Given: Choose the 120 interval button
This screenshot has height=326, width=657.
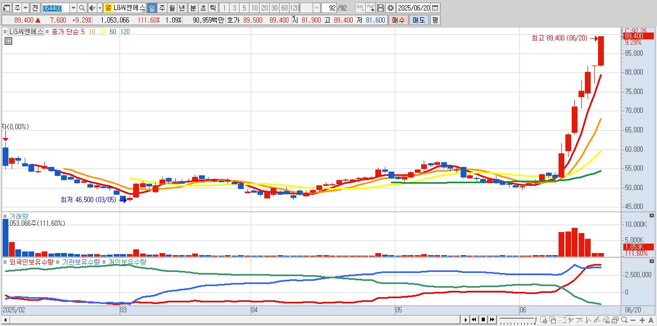Looking at the screenshot, I should 295,8.
